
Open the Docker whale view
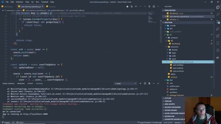coord(218,58)
